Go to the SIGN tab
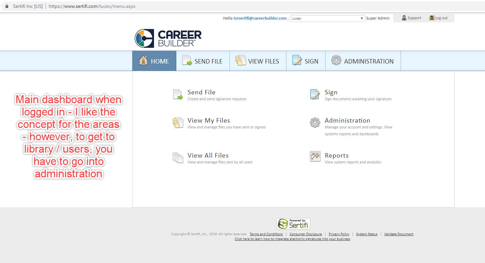485x263 pixels. (x=306, y=61)
